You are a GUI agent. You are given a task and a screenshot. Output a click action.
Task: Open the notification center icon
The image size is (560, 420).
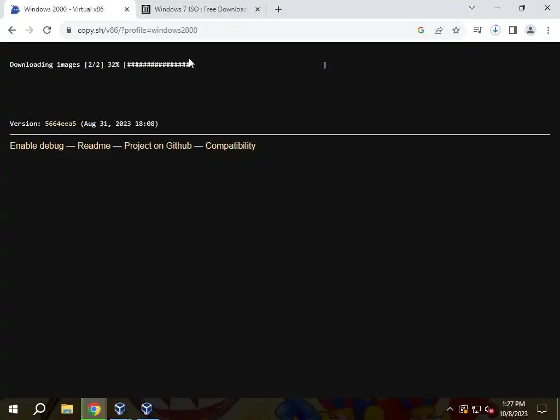(x=542, y=409)
